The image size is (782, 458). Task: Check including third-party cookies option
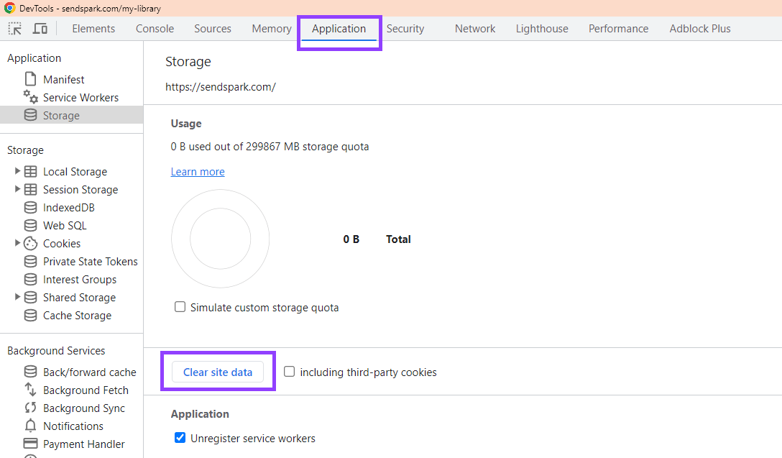(x=289, y=372)
